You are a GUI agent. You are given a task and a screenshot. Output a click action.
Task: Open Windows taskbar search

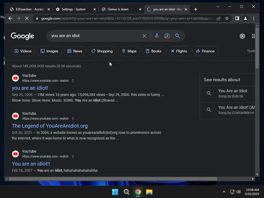coord(126,192)
